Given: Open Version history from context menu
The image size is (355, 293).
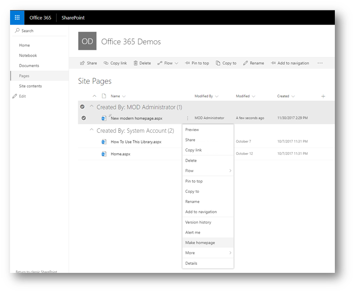Looking at the screenshot, I should click(208, 222).
